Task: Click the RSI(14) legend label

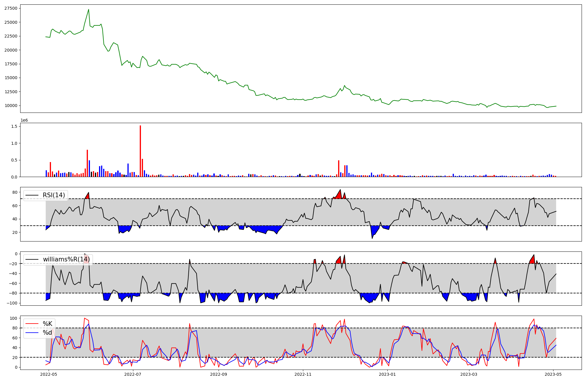Action: click(54, 195)
